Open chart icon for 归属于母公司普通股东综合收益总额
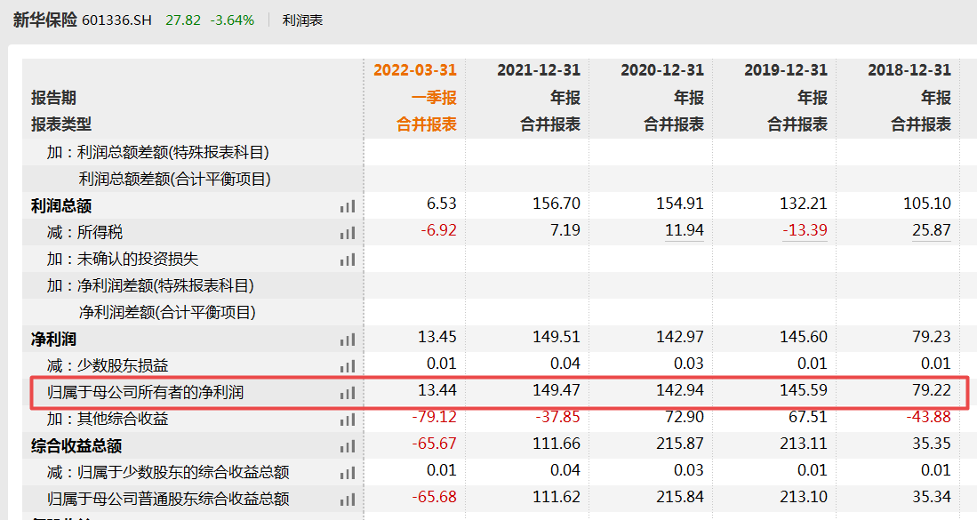 tap(347, 499)
